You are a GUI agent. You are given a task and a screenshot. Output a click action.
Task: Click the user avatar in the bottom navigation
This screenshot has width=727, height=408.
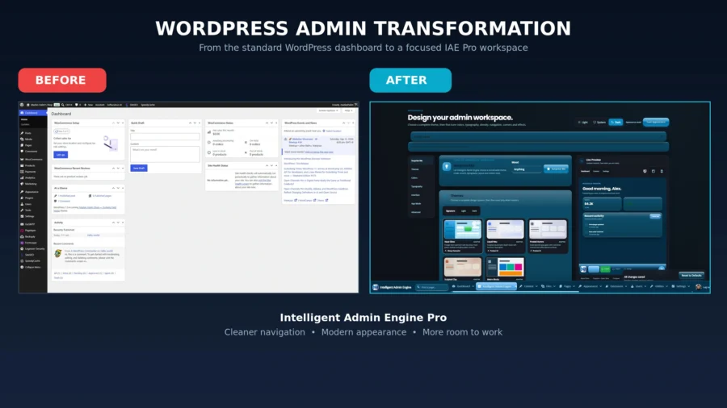click(698, 287)
